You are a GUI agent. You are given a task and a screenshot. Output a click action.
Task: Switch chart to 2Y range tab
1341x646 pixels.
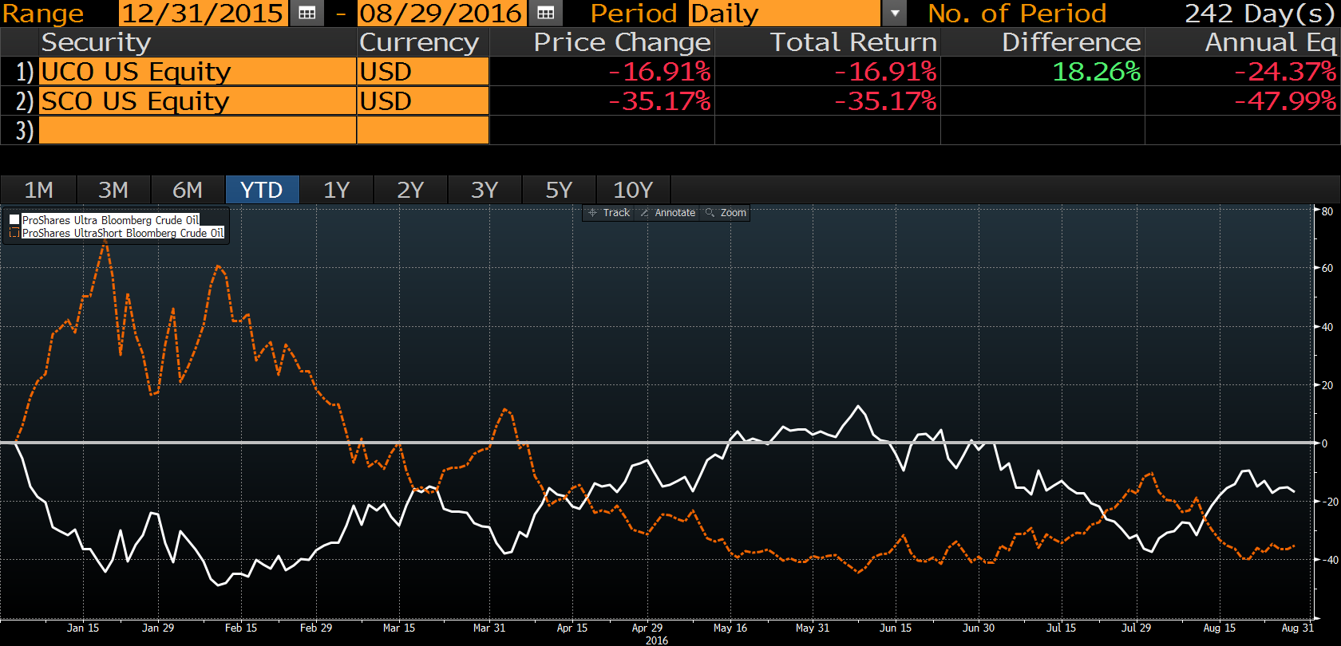(x=410, y=190)
